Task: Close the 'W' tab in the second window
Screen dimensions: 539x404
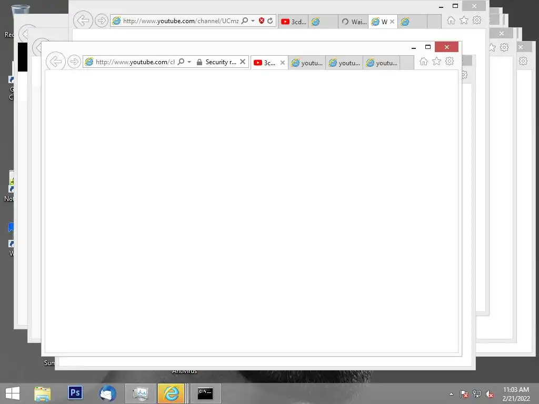Action: (392, 21)
